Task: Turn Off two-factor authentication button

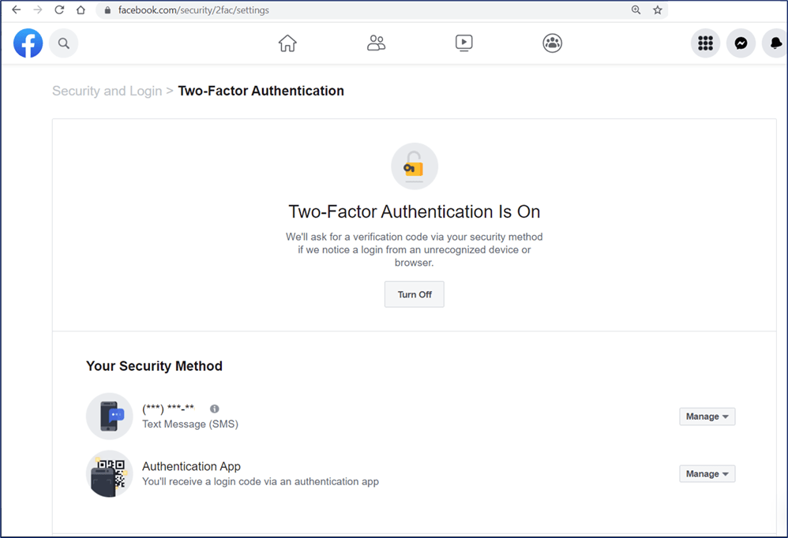Action: (x=415, y=294)
